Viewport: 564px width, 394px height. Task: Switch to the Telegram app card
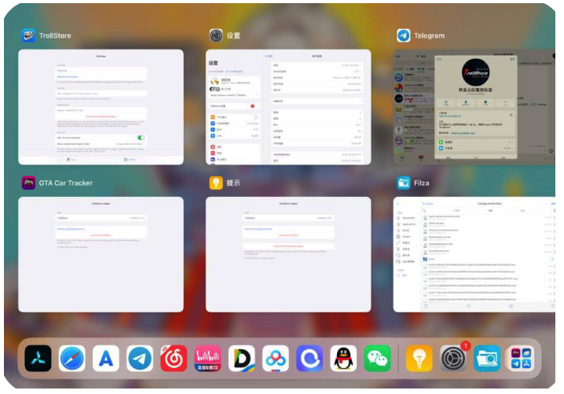(475, 107)
